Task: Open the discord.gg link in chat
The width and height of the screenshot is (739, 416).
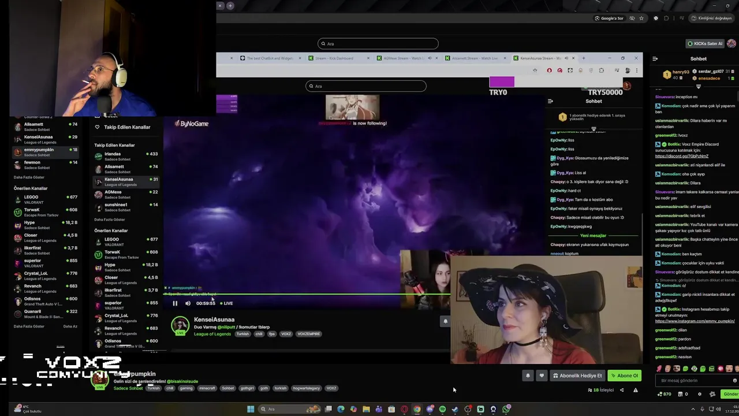Action: 681,156
